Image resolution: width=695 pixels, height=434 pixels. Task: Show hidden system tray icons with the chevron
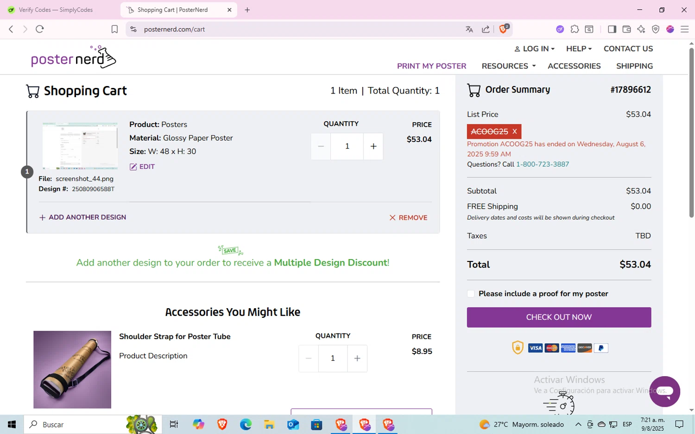click(578, 424)
